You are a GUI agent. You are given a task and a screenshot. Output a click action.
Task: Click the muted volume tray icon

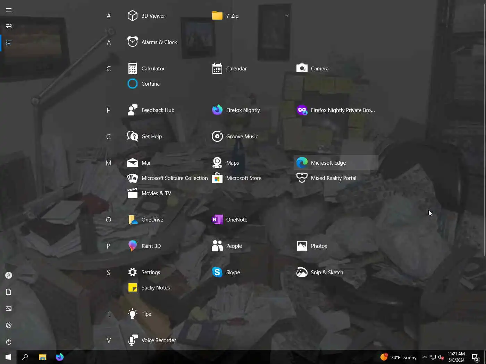[x=441, y=357]
